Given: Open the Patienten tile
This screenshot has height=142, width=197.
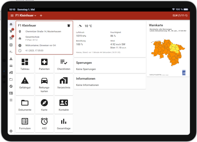Looking at the screenshot, I should (x=44, y=64).
